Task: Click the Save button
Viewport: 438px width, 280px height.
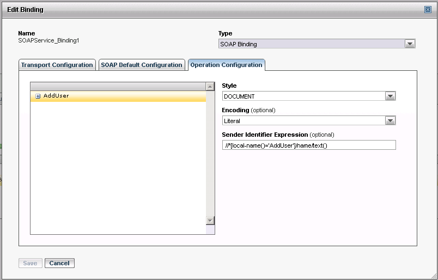Action: click(x=30, y=263)
